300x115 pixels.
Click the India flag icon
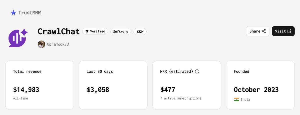point(236,99)
